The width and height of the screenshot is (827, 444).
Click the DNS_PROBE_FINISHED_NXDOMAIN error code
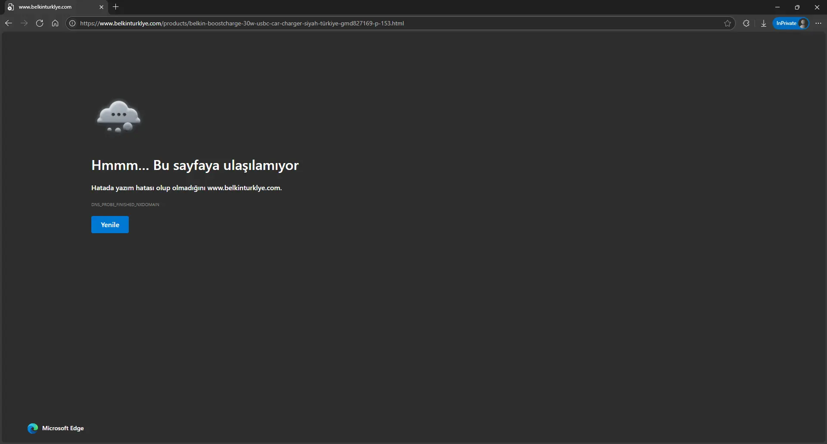(125, 205)
